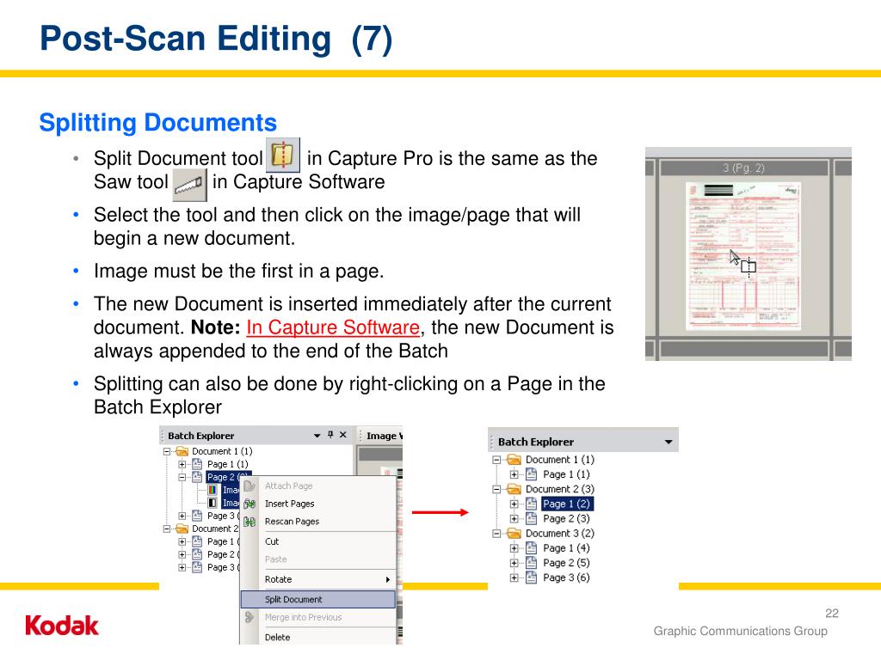
Task: Click Graphic Communications Group footer text
Action: 740,631
